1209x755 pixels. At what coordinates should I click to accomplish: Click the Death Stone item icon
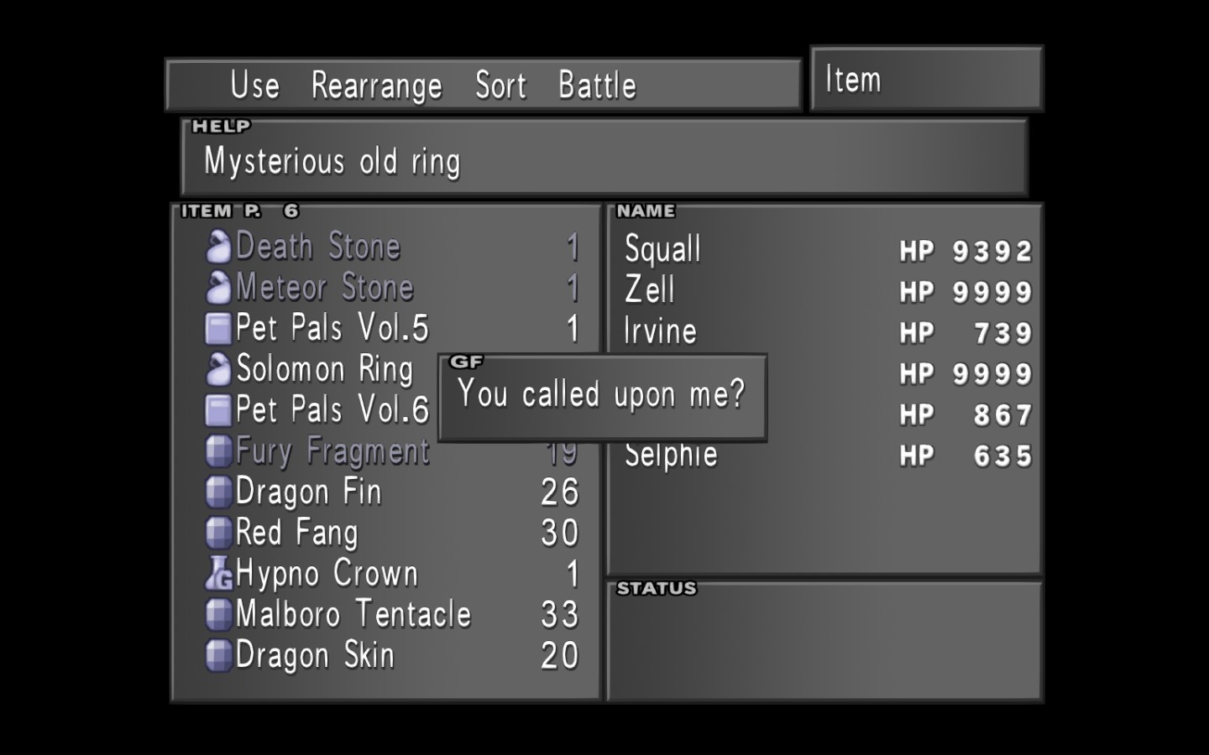click(x=218, y=247)
